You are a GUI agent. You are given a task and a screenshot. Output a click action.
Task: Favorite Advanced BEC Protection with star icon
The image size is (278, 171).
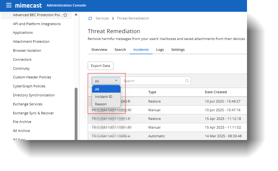[65, 15]
